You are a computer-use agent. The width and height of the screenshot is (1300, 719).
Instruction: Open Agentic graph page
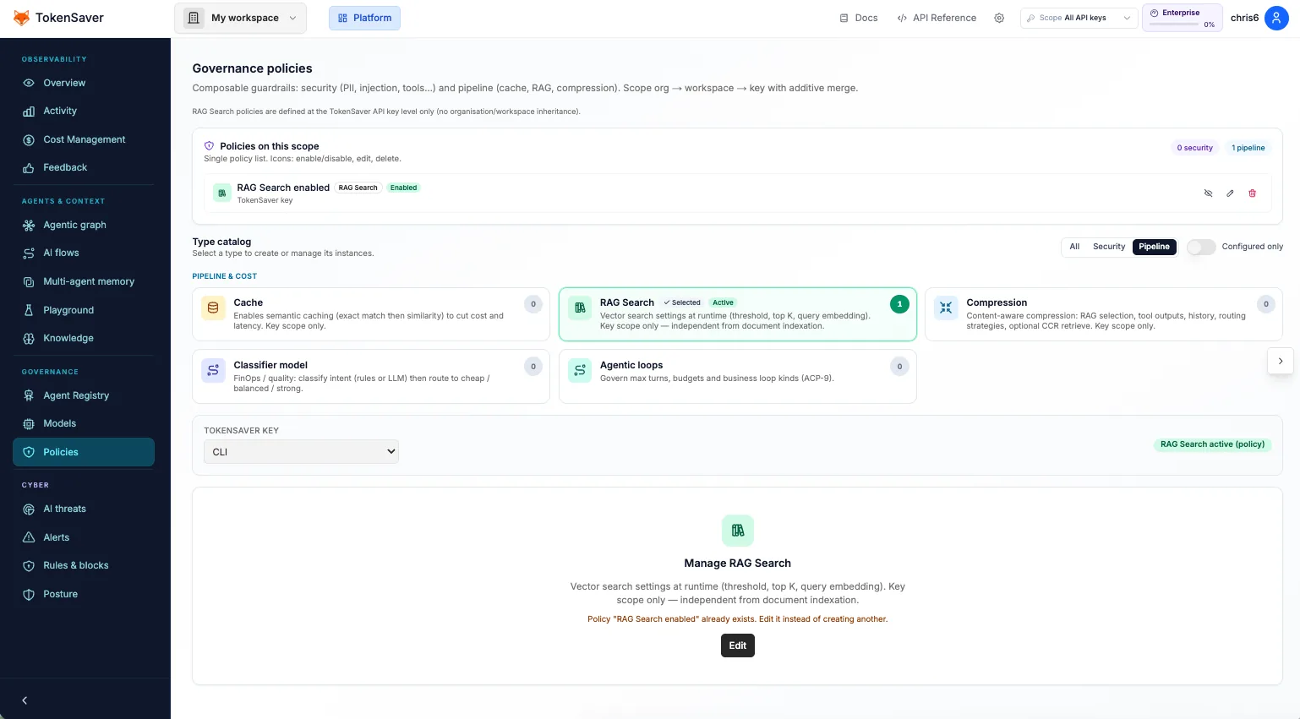tap(84, 225)
